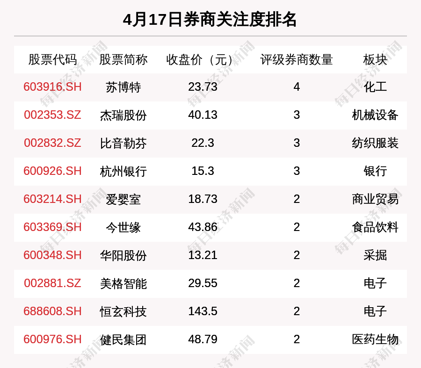Click the stock name 恒玄科技
Screen dimensions: 421x368
123,311
